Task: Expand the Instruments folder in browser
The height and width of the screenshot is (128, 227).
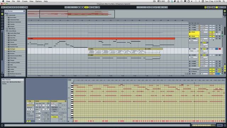Action: [6, 15]
